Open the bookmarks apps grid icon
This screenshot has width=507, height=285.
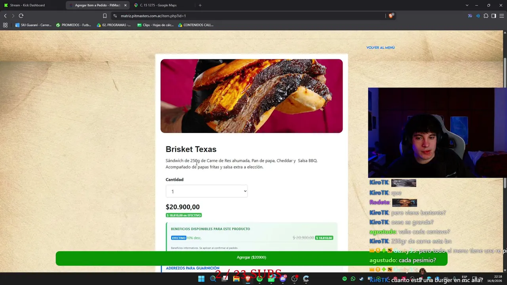[x=5, y=25]
